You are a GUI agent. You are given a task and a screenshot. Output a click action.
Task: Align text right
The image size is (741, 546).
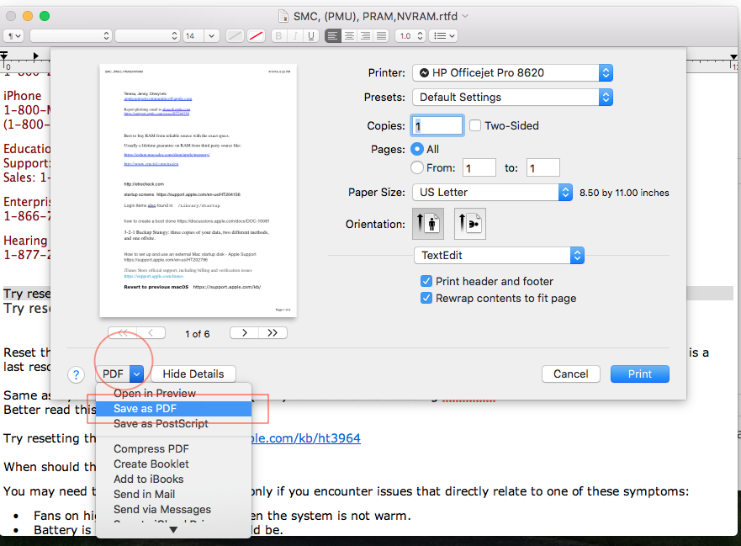pyautogui.click(x=365, y=36)
